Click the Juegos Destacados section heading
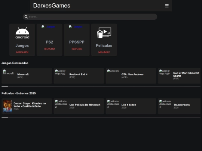Image resolution: width=202 pixels, height=151 pixels. (15, 63)
